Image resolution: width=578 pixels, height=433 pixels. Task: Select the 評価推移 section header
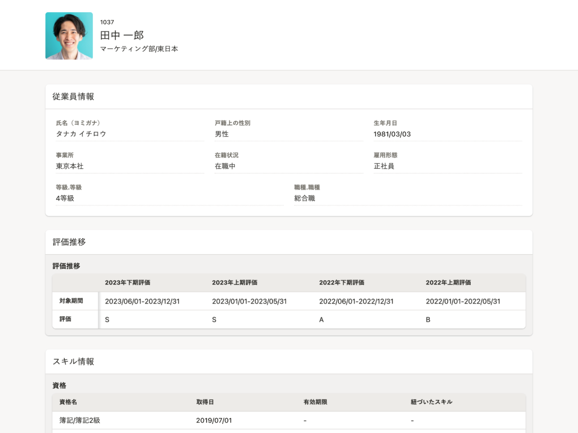(69, 242)
